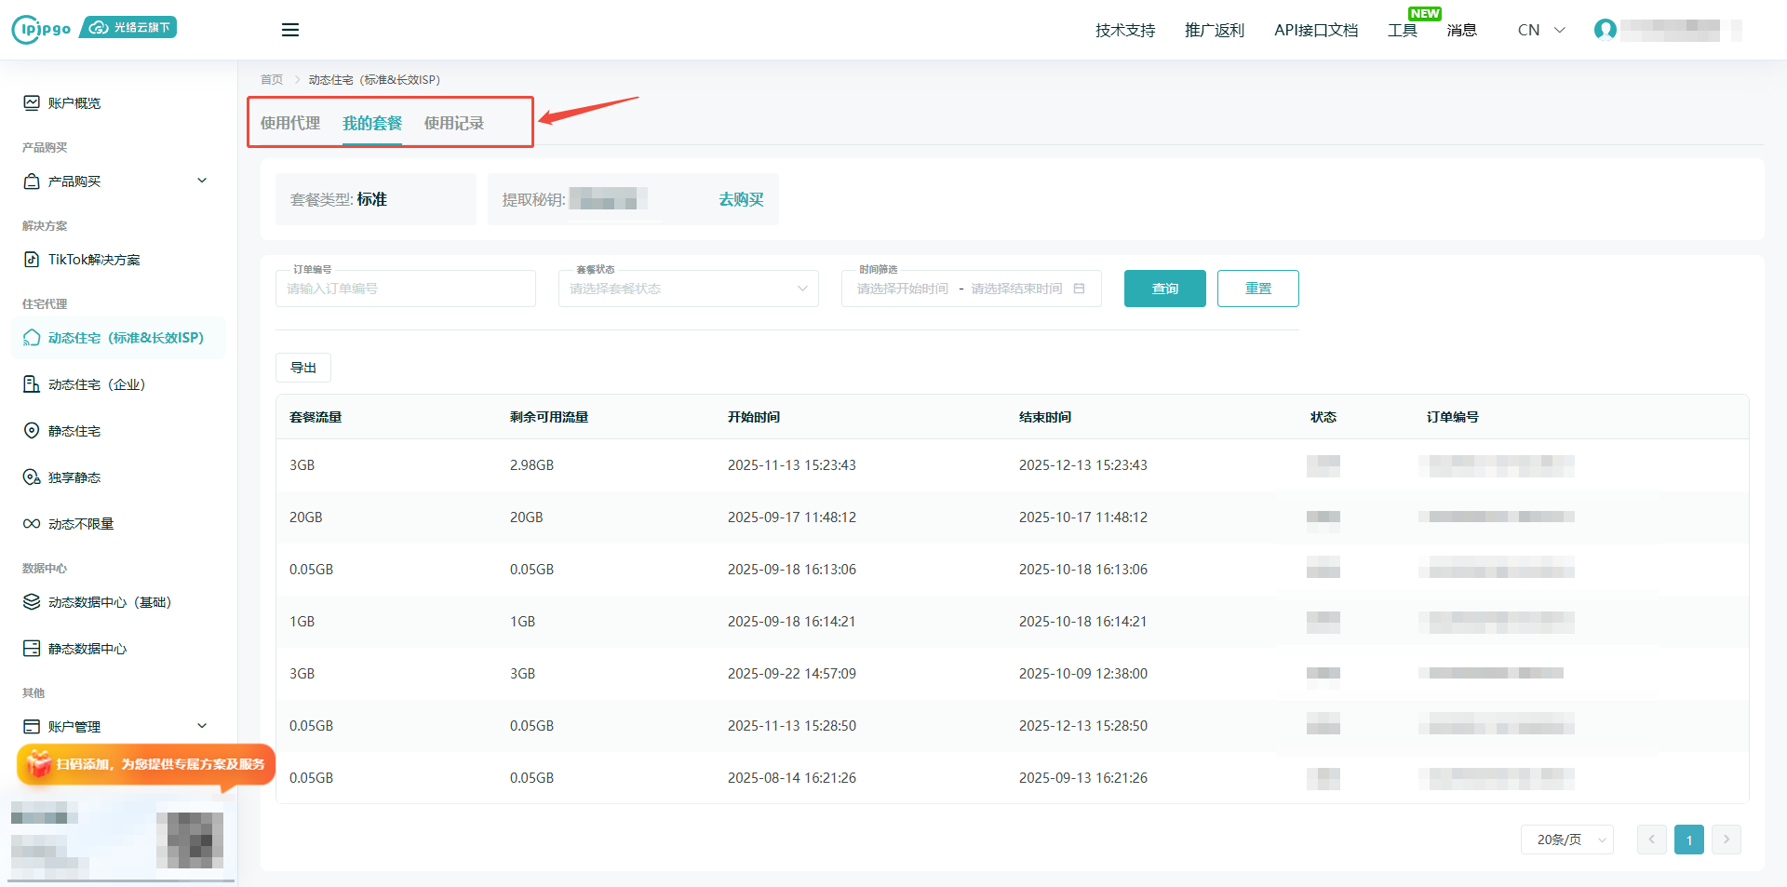The image size is (1787, 887).
Task: Open 动态不限量 sidebar item
Action: 81,524
